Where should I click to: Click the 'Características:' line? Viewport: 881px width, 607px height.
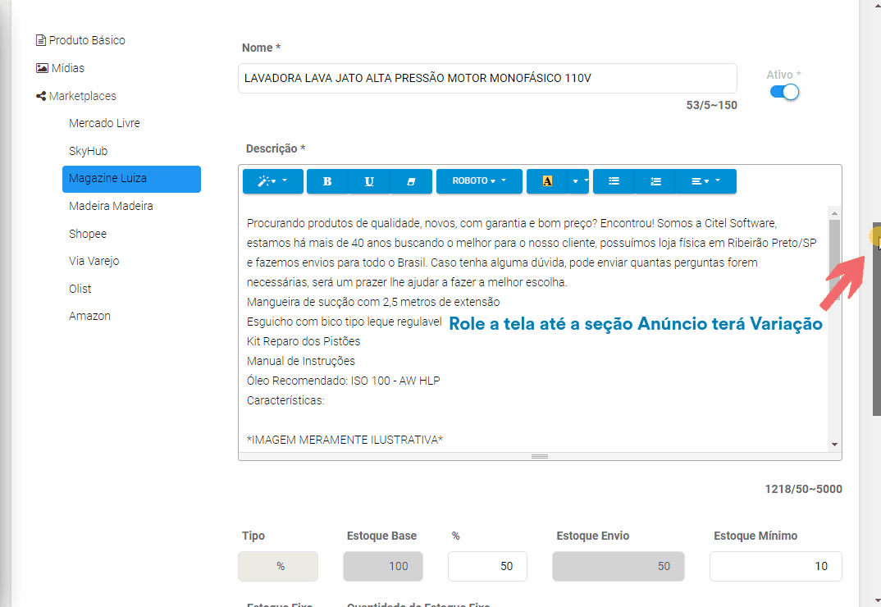coord(285,400)
